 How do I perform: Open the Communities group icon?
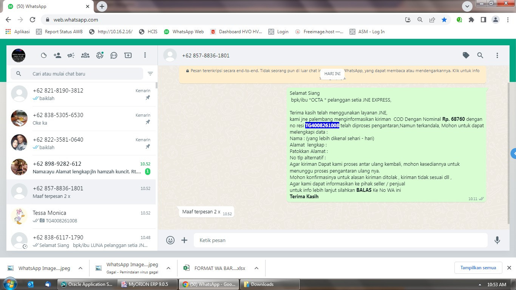[85, 56]
